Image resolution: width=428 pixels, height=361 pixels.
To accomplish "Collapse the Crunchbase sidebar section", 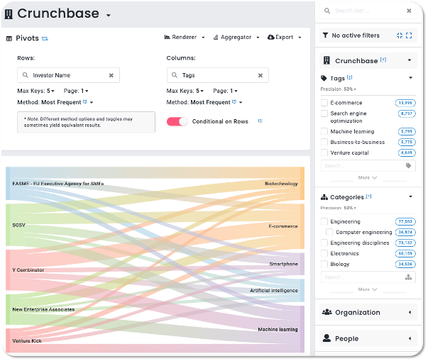I will pyautogui.click(x=410, y=60).
